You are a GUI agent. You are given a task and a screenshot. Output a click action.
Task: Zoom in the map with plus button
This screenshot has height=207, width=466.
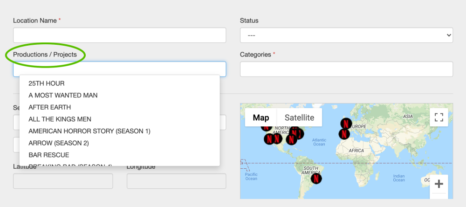438,184
